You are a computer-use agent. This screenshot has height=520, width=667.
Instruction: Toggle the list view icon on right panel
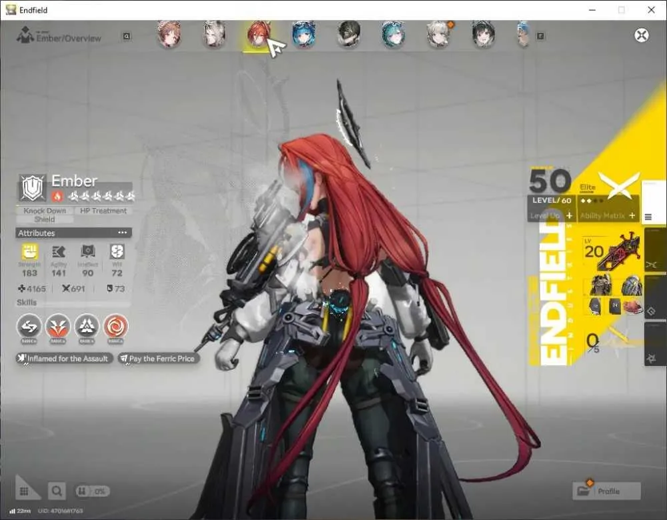(648, 217)
